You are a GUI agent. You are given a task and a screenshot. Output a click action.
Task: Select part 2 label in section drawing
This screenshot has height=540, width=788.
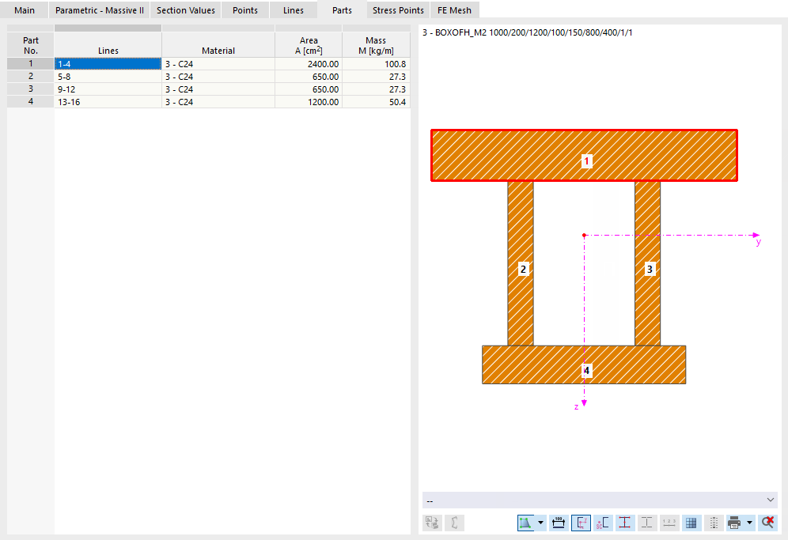(523, 270)
